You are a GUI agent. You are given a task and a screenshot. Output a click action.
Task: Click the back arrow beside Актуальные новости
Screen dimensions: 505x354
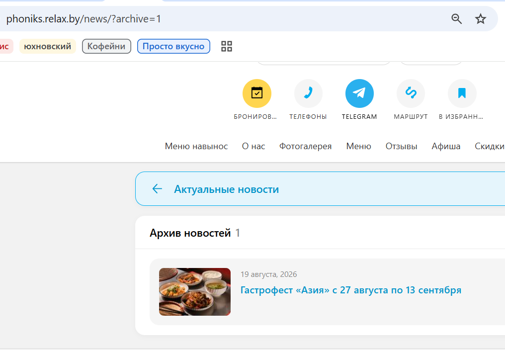(x=157, y=189)
